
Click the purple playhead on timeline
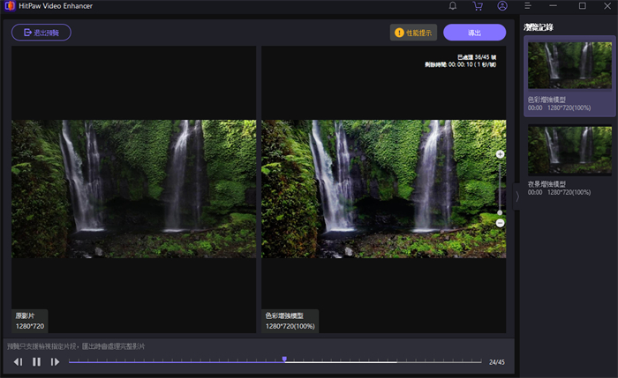(284, 359)
